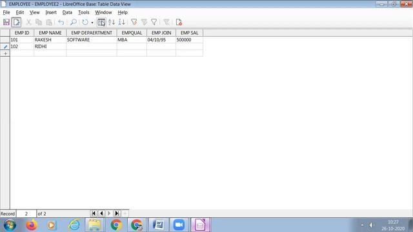Click empty EMP SAL cell in row 102
This screenshot has height=232, width=413.
pos(189,46)
